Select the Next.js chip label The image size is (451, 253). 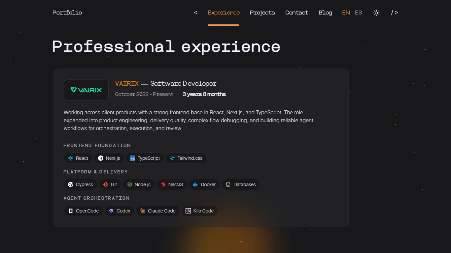113,158
